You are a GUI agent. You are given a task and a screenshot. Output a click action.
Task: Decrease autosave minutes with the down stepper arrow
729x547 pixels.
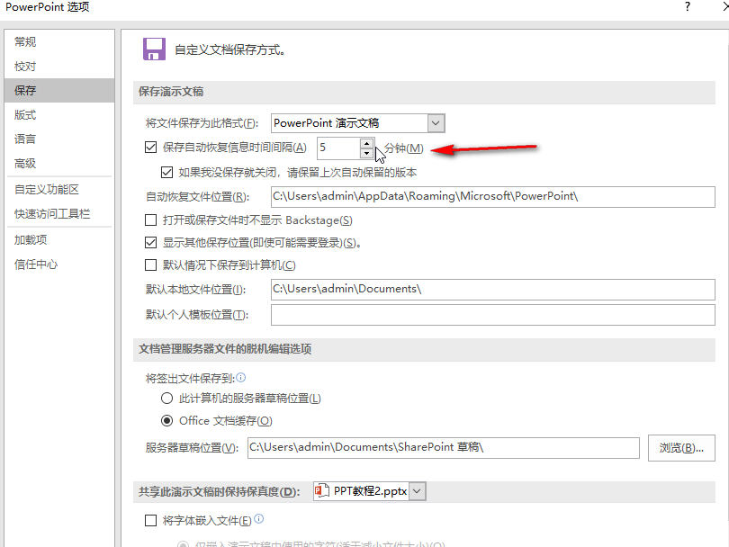point(366,154)
